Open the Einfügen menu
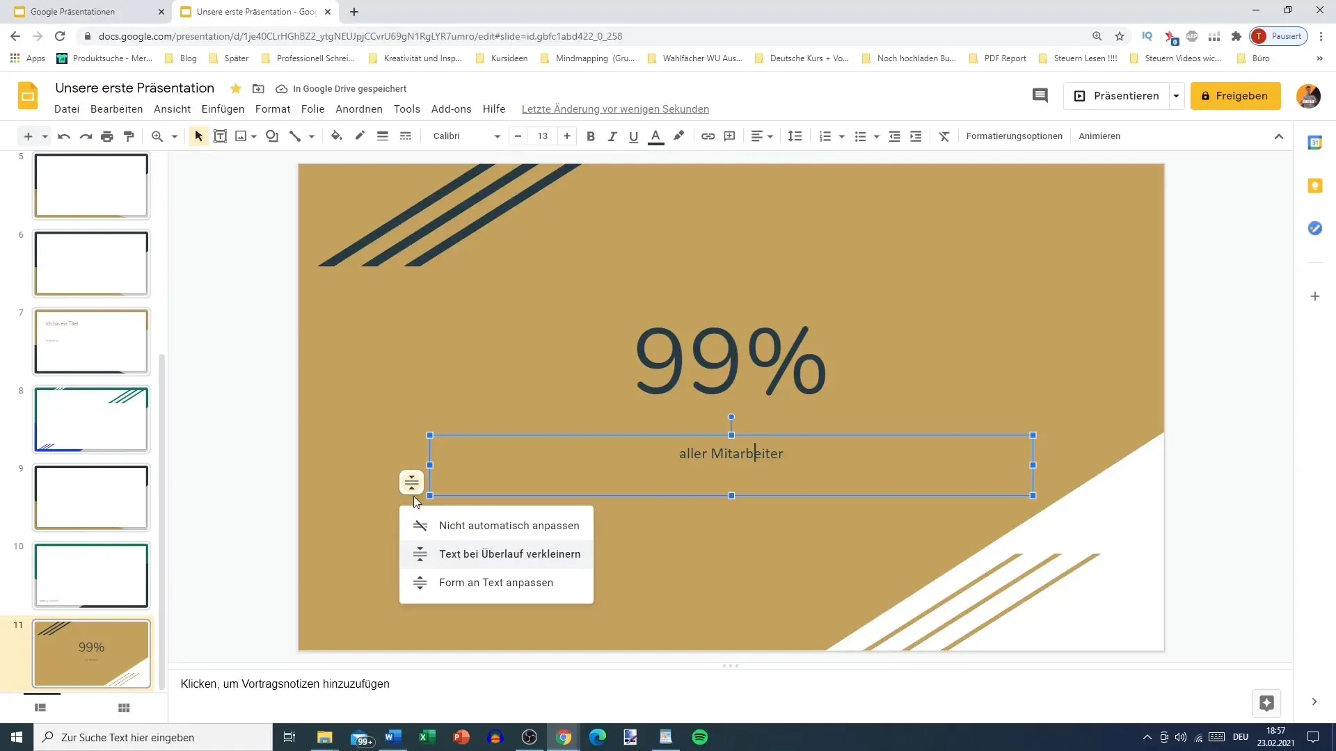Image resolution: width=1336 pixels, height=751 pixels. click(x=223, y=109)
